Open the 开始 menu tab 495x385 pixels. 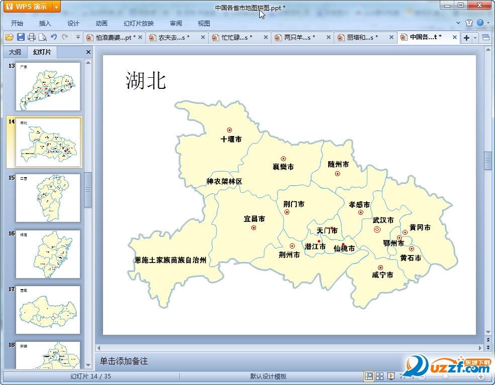pyautogui.click(x=17, y=23)
